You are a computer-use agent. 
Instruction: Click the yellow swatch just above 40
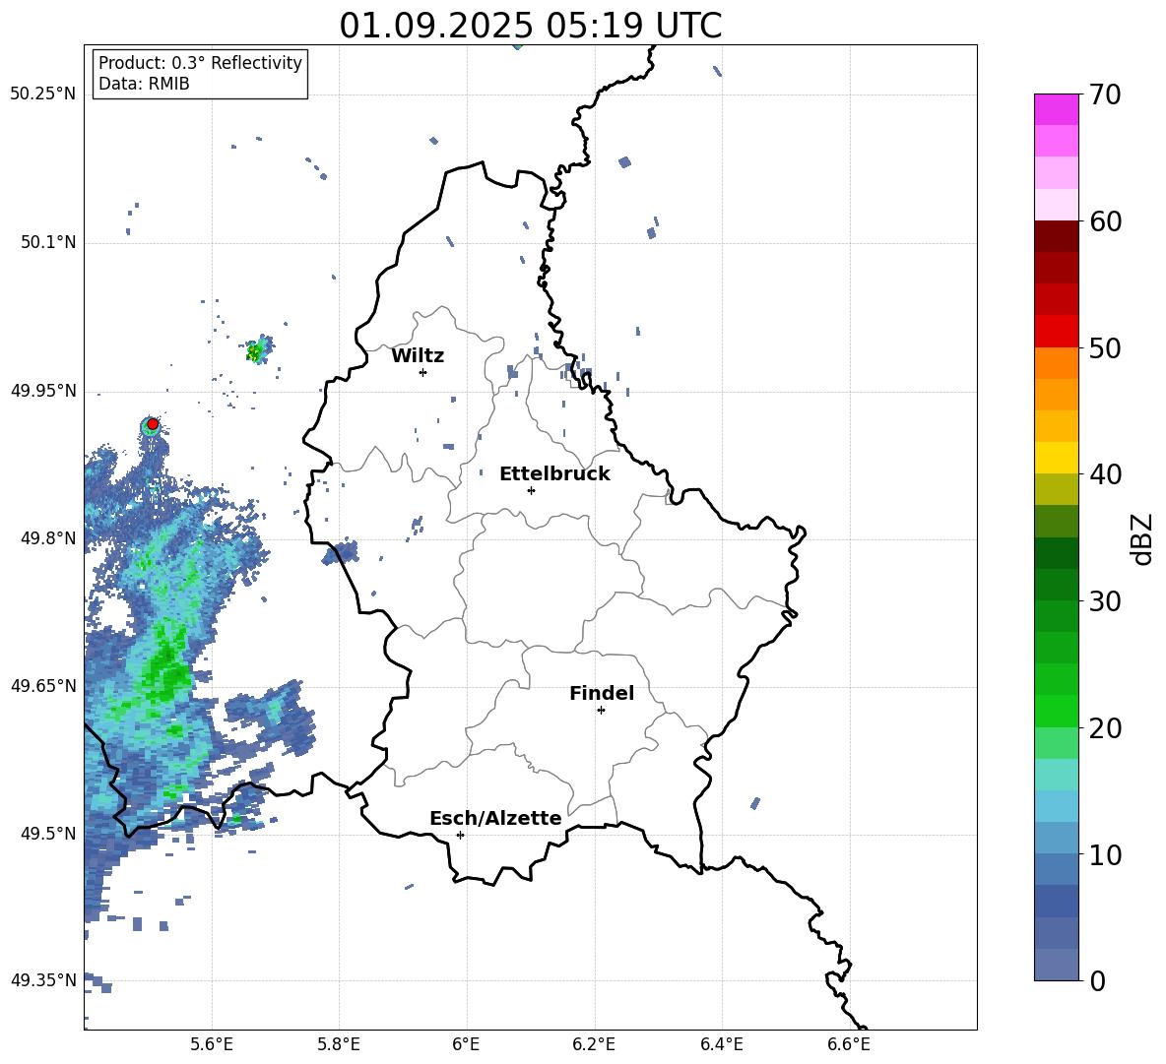coord(1056,458)
